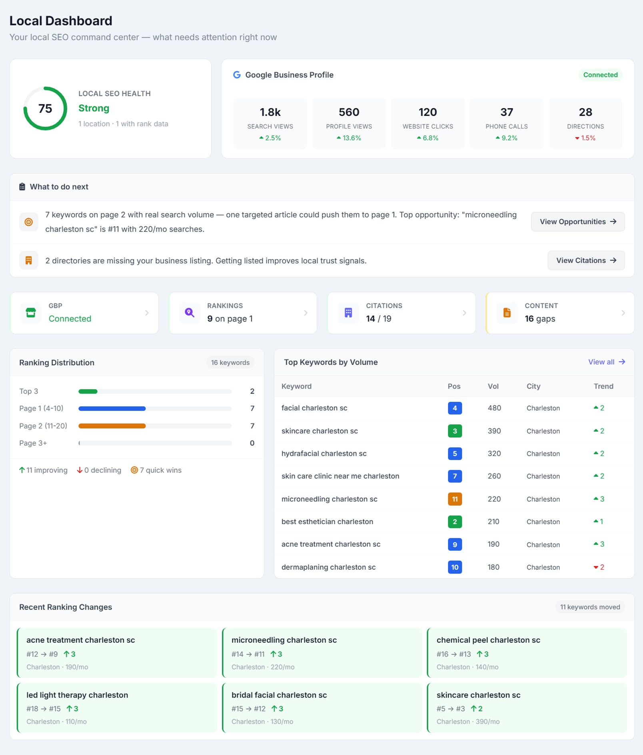The image size is (643, 755).
Task: Click the clipboard icon beside What to do next
Action: coord(22,187)
